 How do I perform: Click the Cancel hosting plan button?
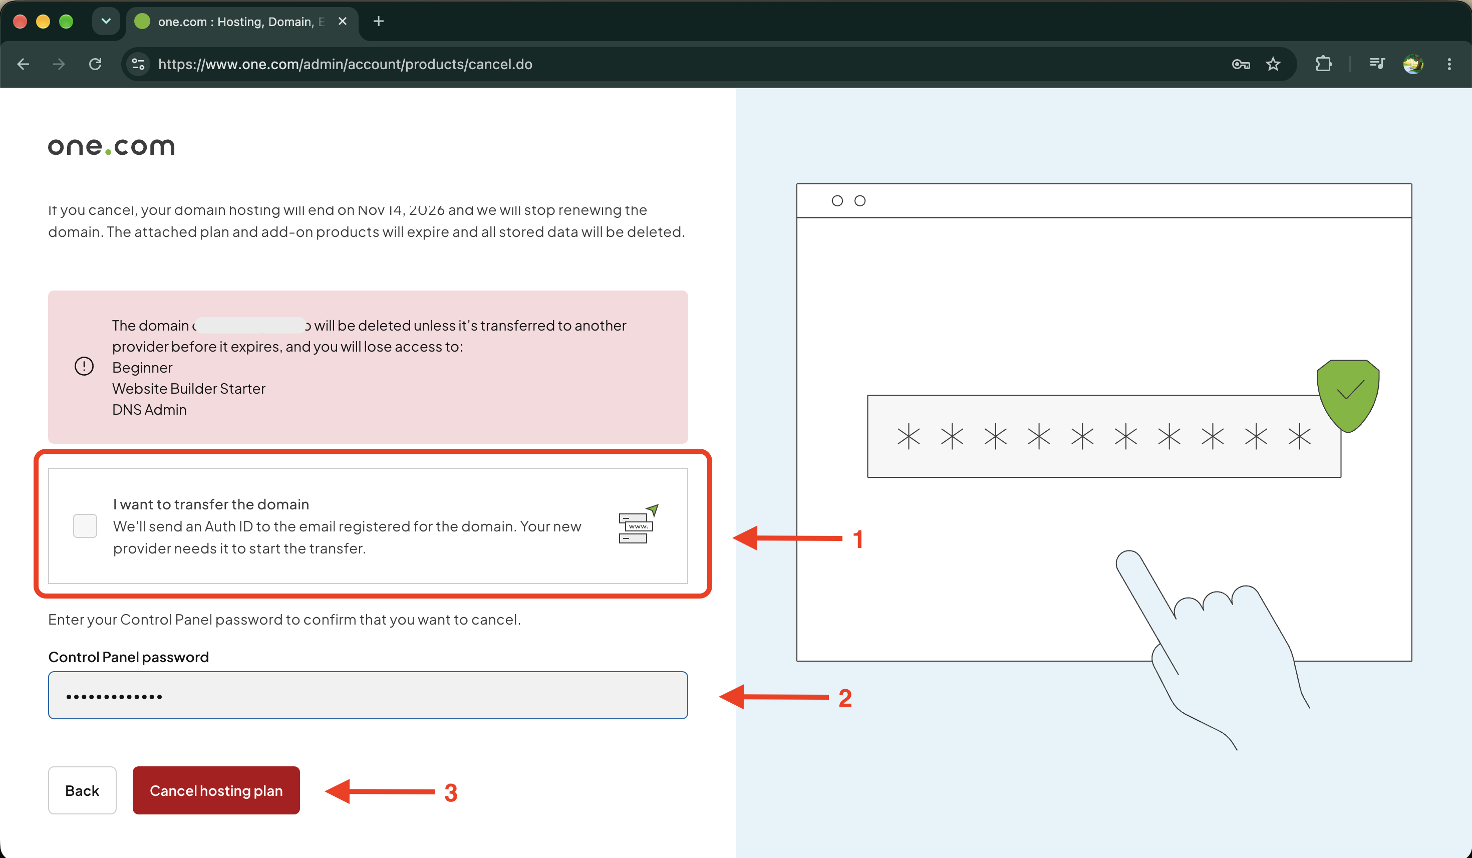pyautogui.click(x=216, y=790)
